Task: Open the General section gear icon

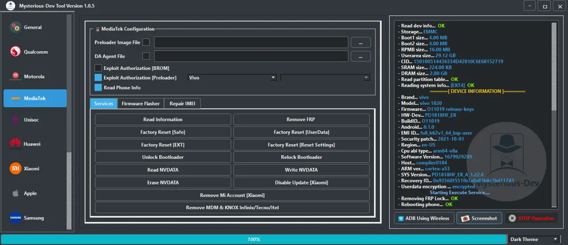Action: 16,27
